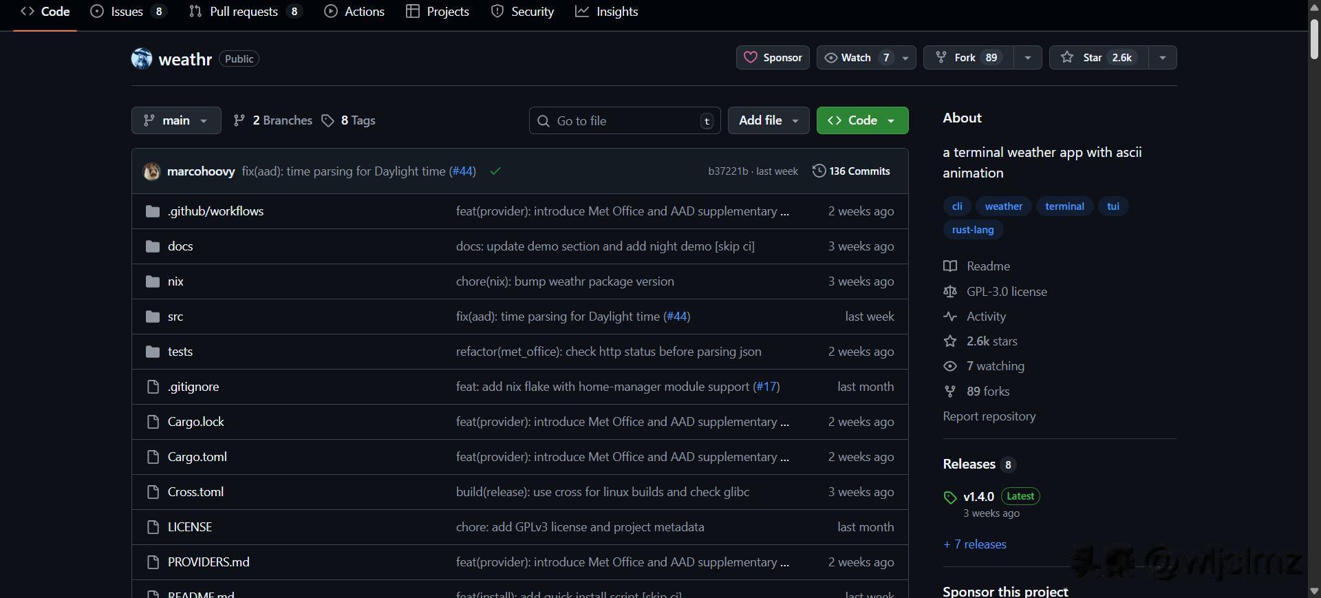Open the docs folder
The height and width of the screenshot is (598, 1321).
click(180, 246)
